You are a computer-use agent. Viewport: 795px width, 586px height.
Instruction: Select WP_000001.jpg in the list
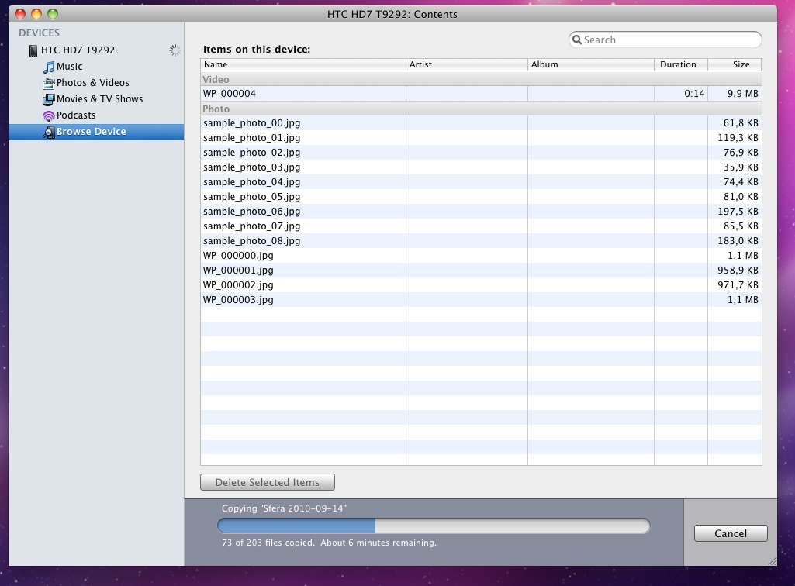click(x=481, y=270)
